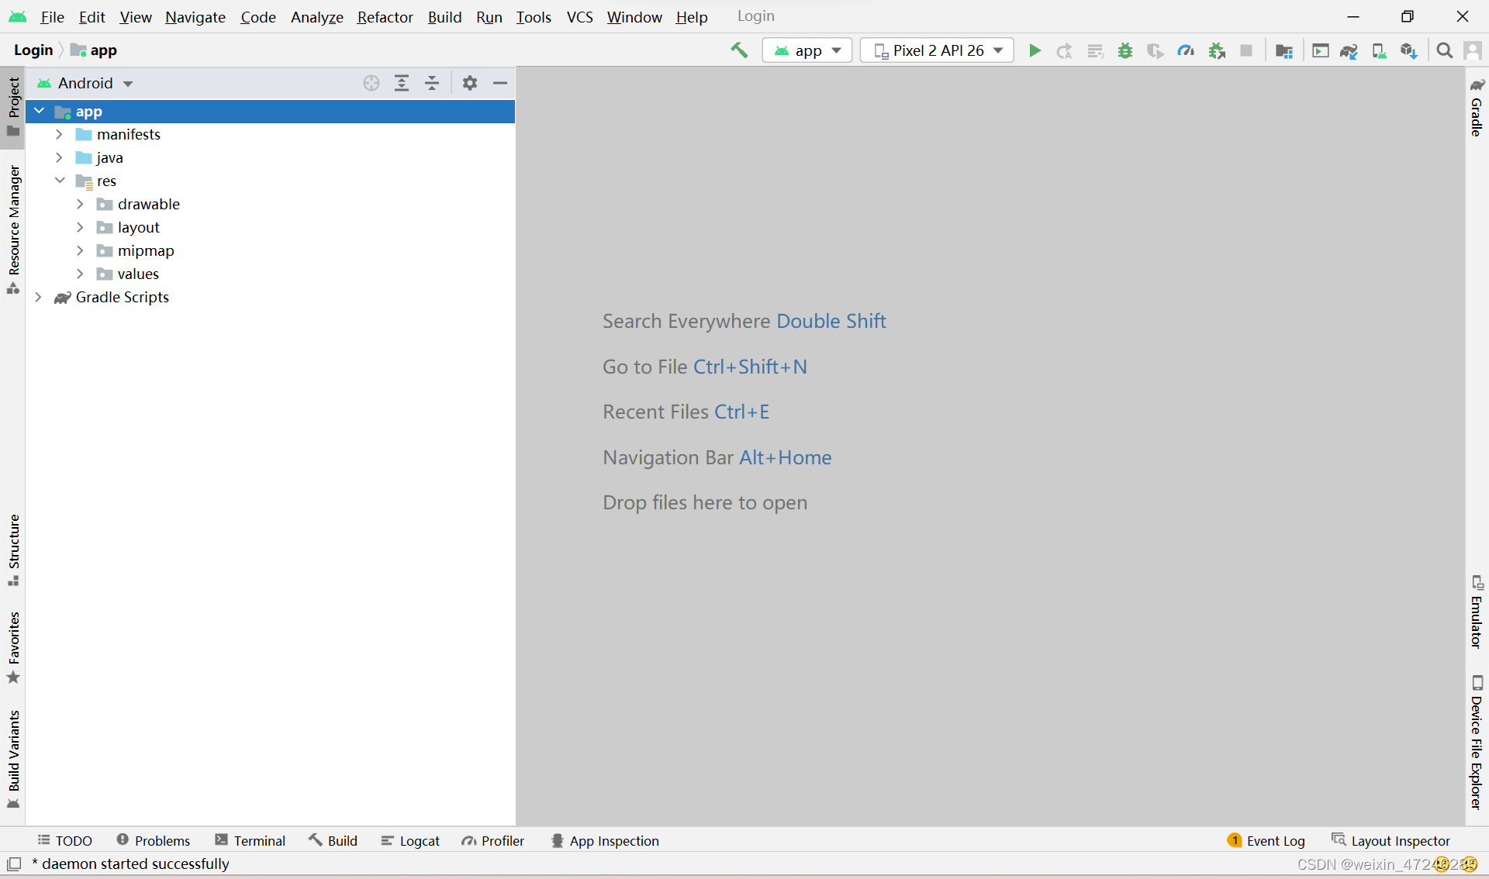The height and width of the screenshot is (879, 1489).
Task: Open the Device File Explorer tab
Action: [x=1477, y=743]
